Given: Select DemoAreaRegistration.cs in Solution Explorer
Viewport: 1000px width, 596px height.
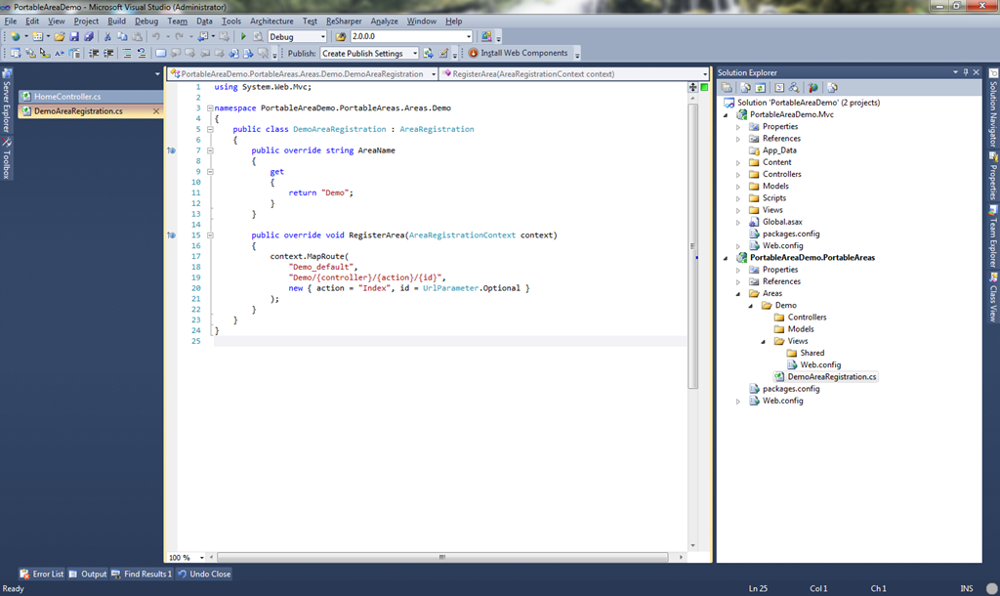Looking at the screenshot, I should [832, 376].
